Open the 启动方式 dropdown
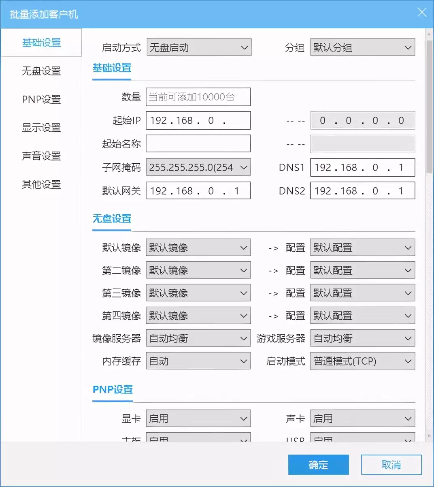434x487 pixels. pos(198,47)
